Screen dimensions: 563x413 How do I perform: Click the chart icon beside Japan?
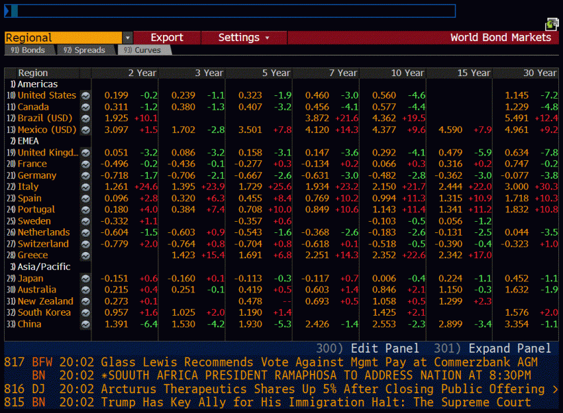(x=85, y=279)
